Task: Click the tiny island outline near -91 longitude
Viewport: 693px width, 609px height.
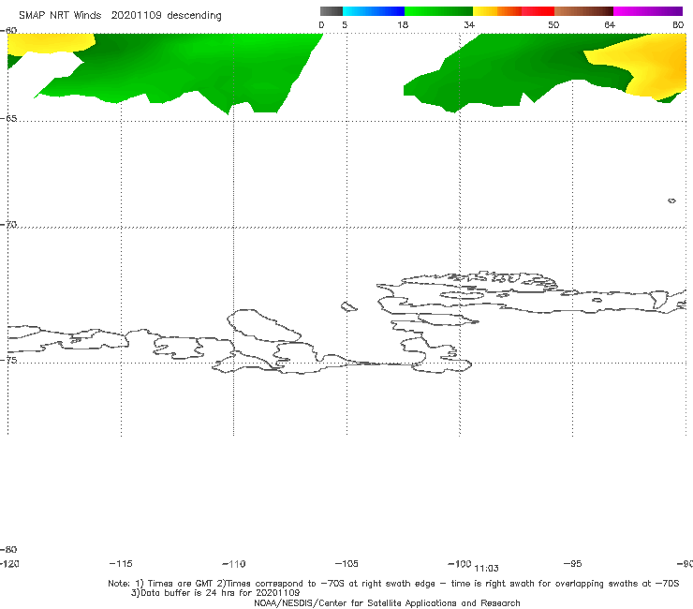Action: (671, 201)
